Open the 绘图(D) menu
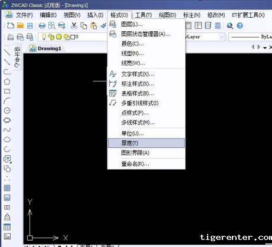 pyautogui.click(x=168, y=15)
